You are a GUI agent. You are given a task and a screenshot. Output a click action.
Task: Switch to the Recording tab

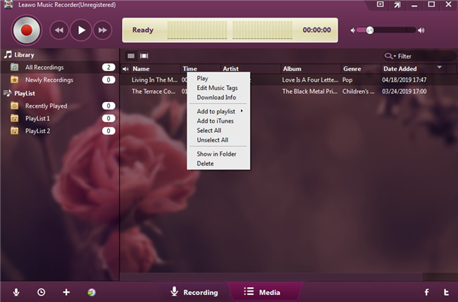coord(194,292)
